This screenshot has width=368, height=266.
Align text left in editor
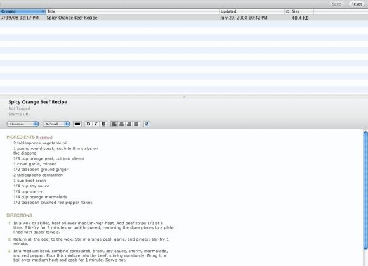(x=114, y=124)
